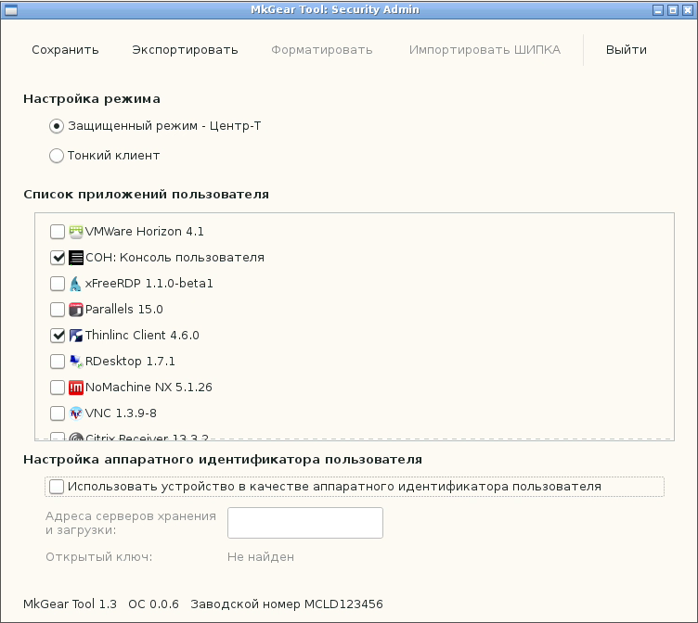
Task: Tick NoMachine NX 5.1.26 checkbox
Action: pos(58,388)
